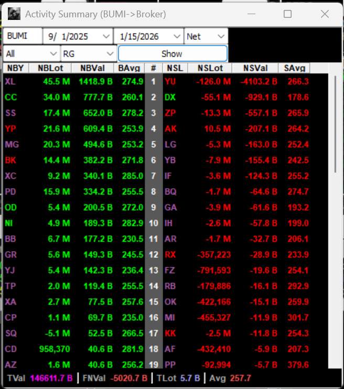
Task: Select seller broker BQ in row 8
Action: click(170, 191)
